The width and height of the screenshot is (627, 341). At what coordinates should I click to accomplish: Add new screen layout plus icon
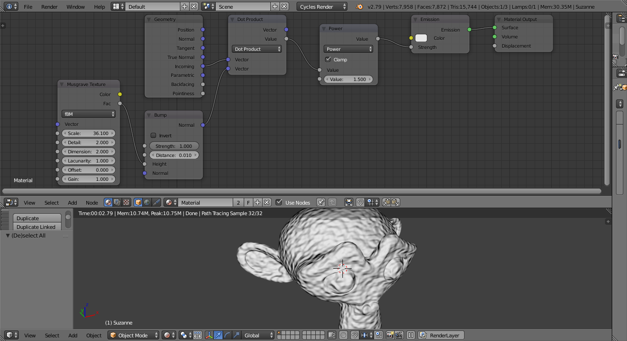pos(185,6)
